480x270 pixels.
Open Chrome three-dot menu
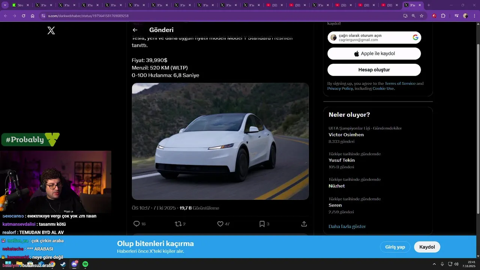[x=474, y=16]
